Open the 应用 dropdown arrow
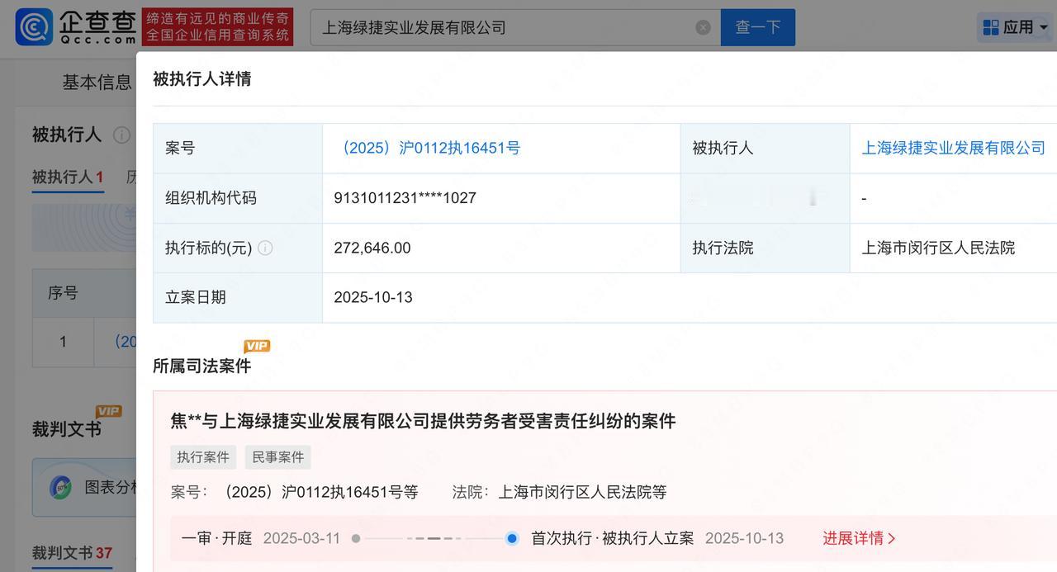Image resolution: width=1057 pixels, height=572 pixels. pos(1042,26)
